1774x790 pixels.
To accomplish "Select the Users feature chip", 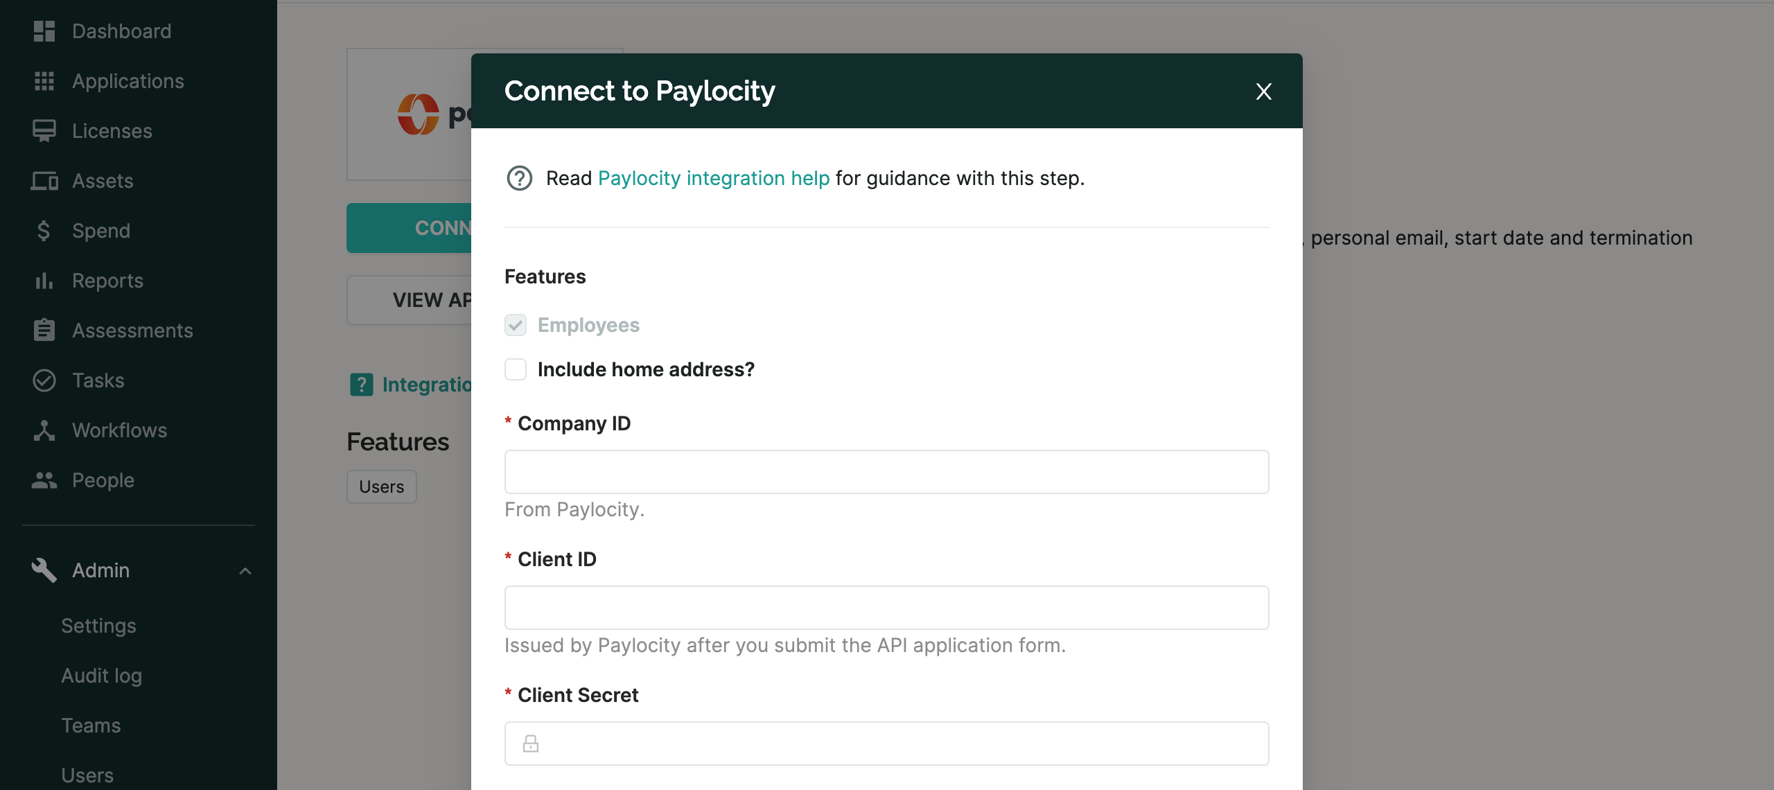I will [x=380, y=486].
